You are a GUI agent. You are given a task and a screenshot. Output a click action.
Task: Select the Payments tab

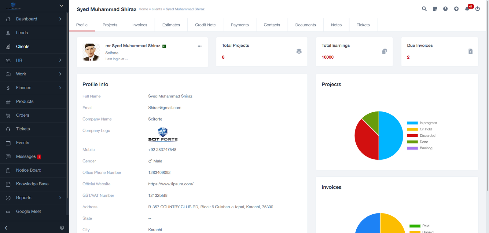tap(240, 25)
